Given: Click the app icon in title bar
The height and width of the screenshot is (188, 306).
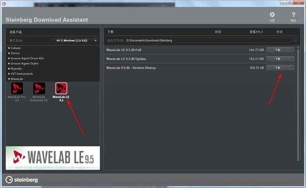Looking at the screenshot, I should [4, 4].
